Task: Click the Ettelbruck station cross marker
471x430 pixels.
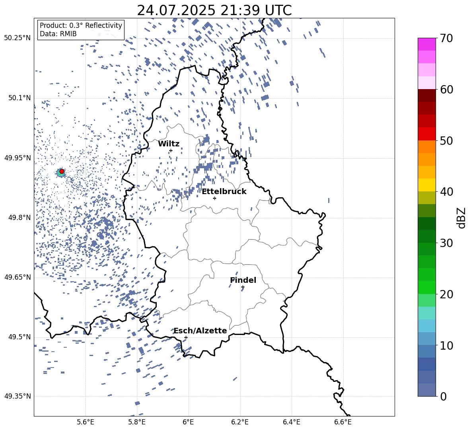Action: coord(214,198)
